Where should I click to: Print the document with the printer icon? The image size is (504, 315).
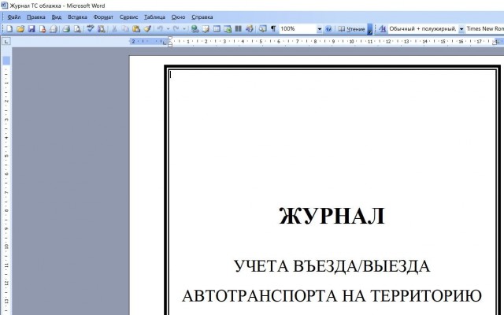(66, 29)
